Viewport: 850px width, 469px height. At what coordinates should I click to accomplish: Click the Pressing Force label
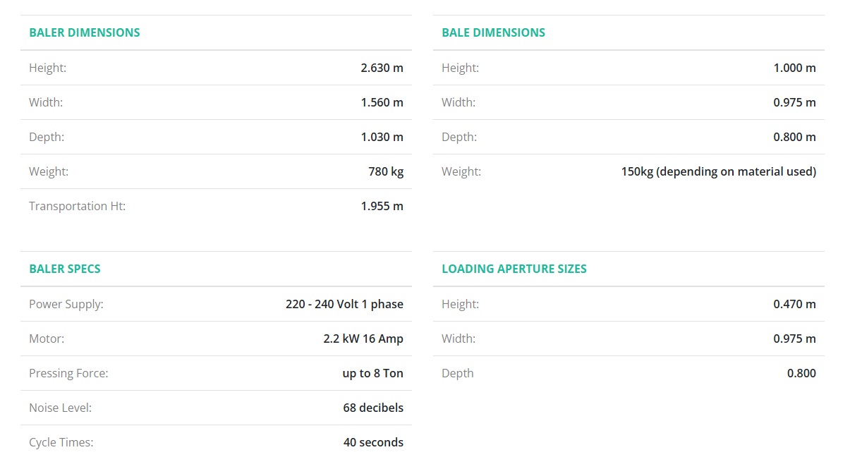68,373
